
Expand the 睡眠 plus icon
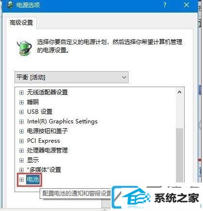(x=21, y=102)
